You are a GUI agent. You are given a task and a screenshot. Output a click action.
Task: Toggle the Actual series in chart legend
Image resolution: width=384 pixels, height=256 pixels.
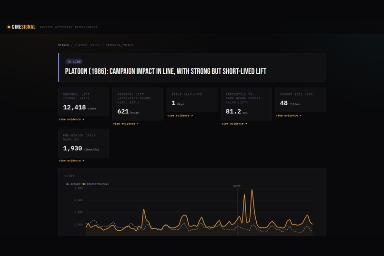coord(73,184)
